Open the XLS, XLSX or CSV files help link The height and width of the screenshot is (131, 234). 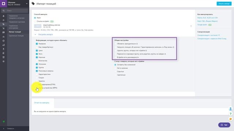click(x=207, y=18)
